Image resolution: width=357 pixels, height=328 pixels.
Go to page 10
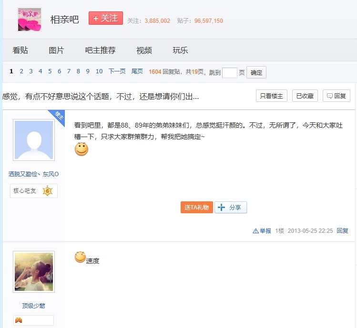tap(99, 71)
